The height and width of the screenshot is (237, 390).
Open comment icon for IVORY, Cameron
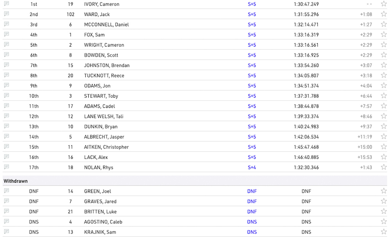click(x=7, y=3)
